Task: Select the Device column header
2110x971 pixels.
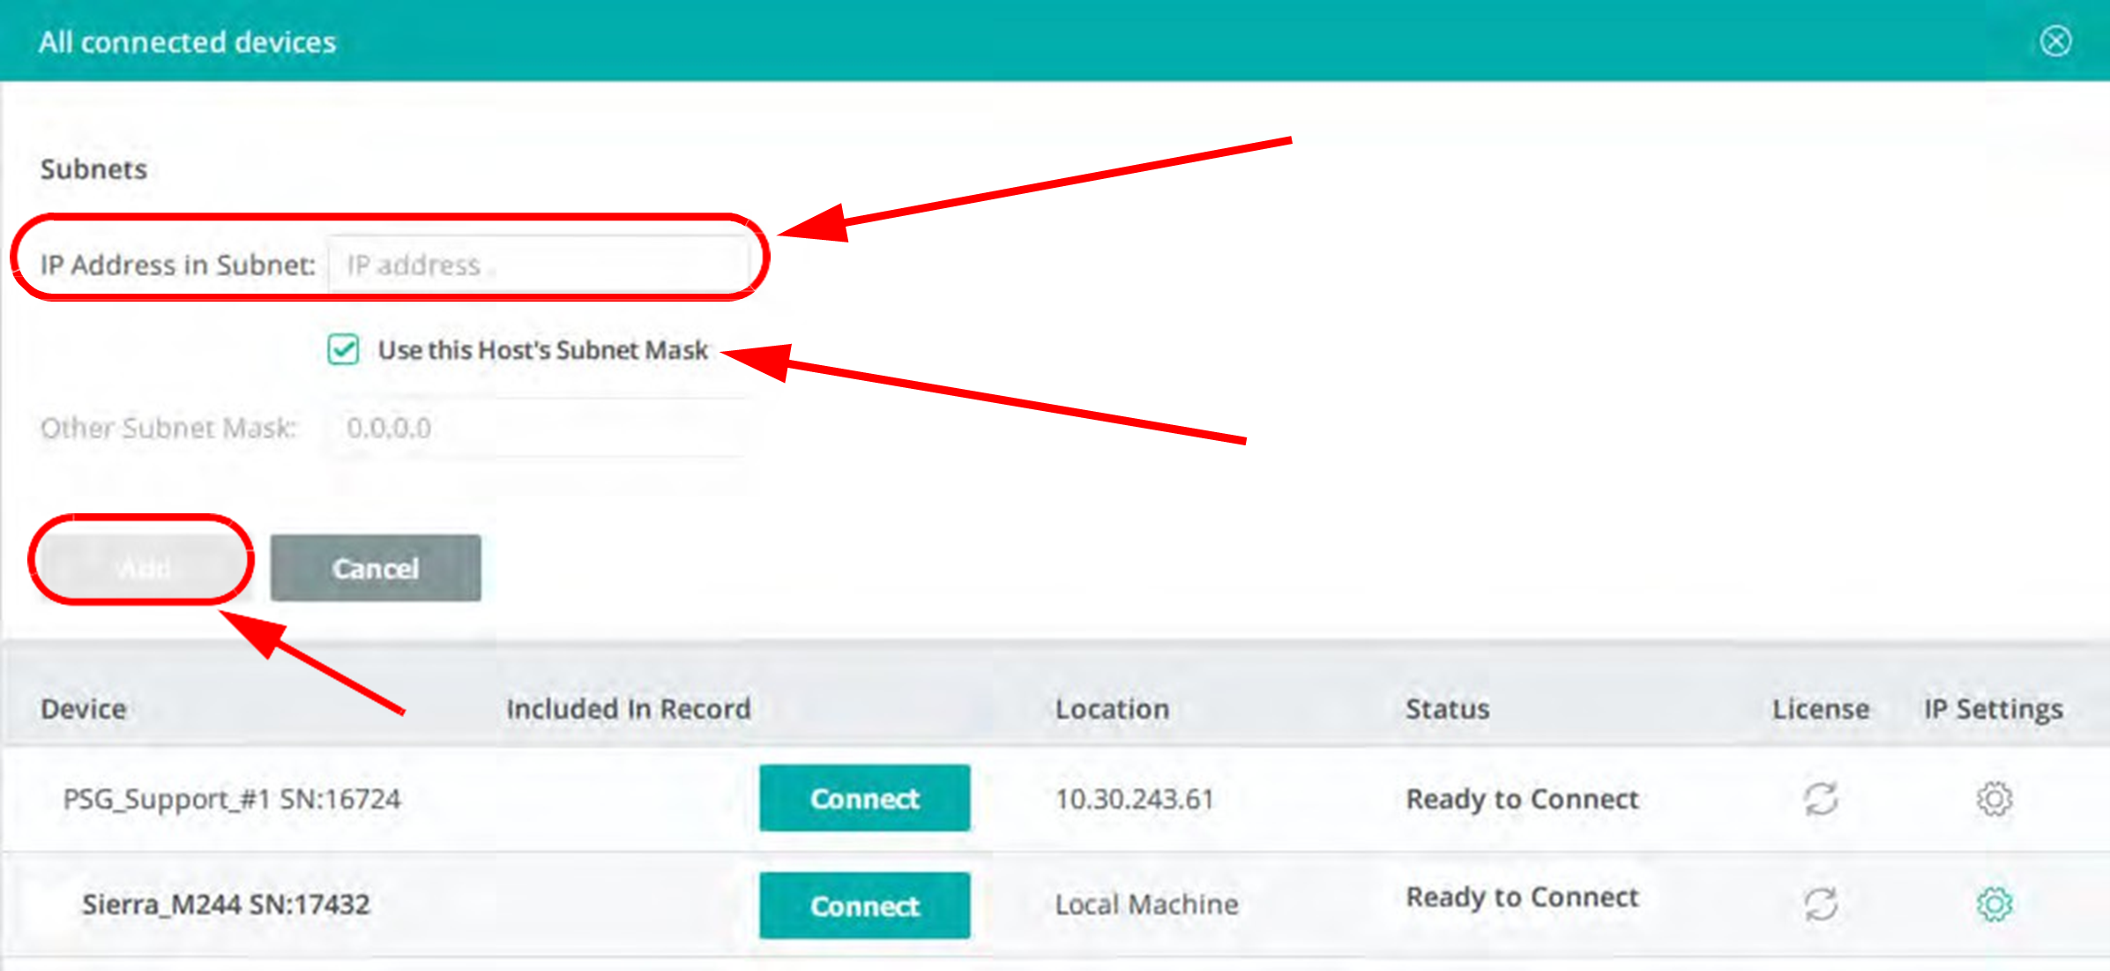Action: point(84,709)
